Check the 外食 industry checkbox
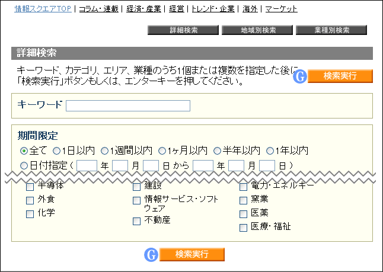This screenshot has height=272, width=383. (x=30, y=200)
